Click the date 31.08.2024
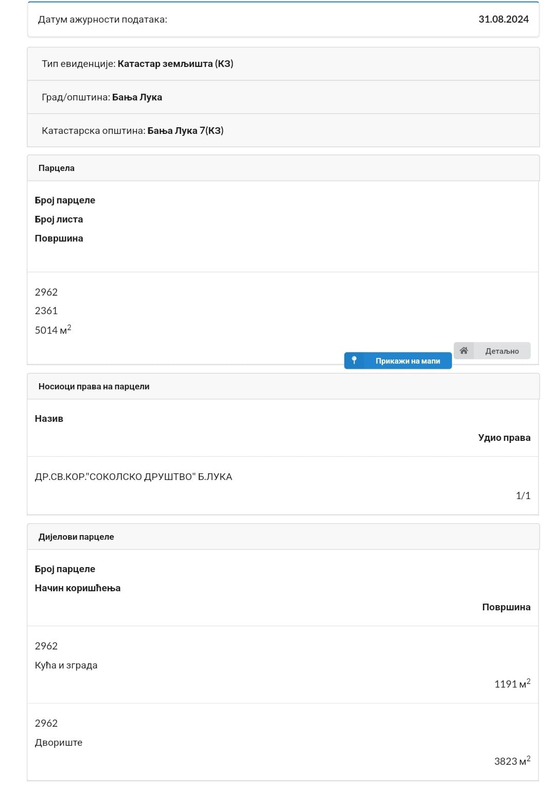 pyautogui.click(x=503, y=19)
